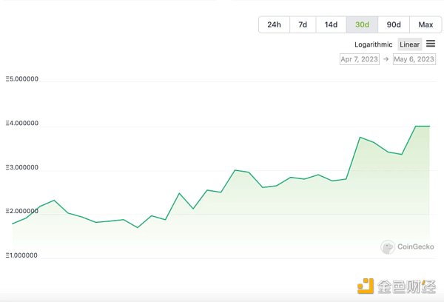Viewport: 444px width, 302px height.
Task: Select the 24h time range
Action: click(274, 24)
